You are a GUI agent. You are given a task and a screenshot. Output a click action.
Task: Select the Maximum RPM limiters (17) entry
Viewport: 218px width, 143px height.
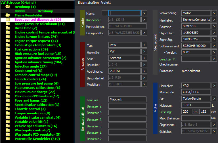[x=37, y=96]
